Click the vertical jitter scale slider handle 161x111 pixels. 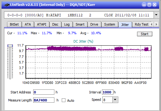pos(10,46)
